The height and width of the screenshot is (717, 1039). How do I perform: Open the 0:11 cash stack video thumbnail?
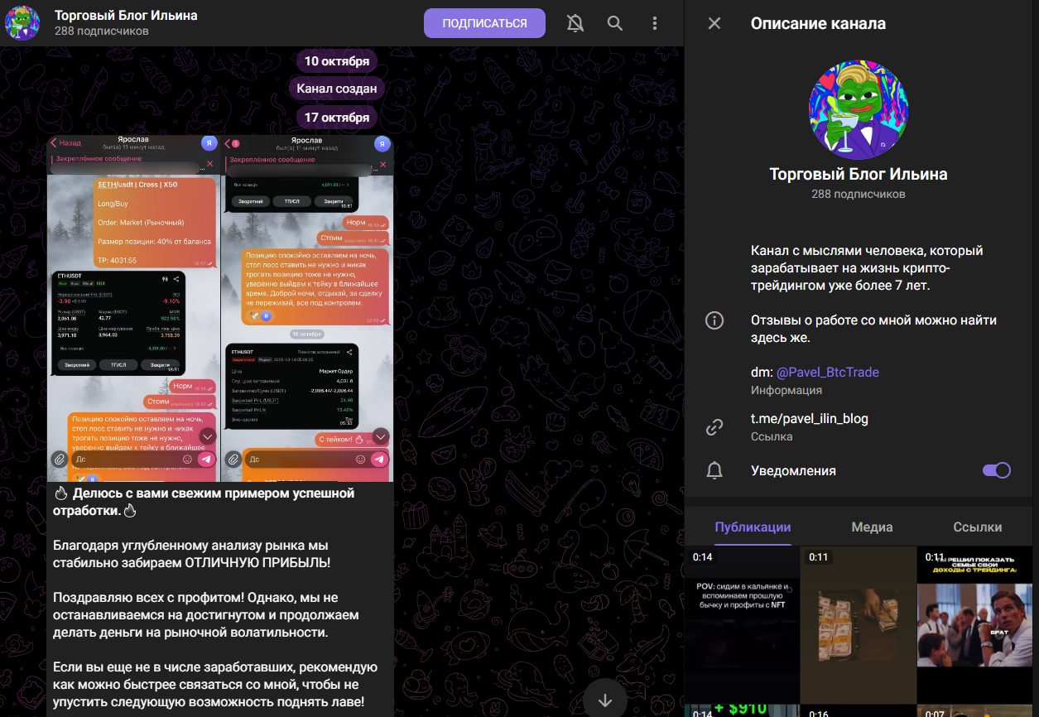858,625
